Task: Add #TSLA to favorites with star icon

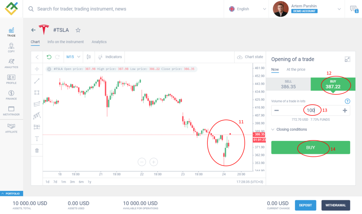Action: coord(78,30)
